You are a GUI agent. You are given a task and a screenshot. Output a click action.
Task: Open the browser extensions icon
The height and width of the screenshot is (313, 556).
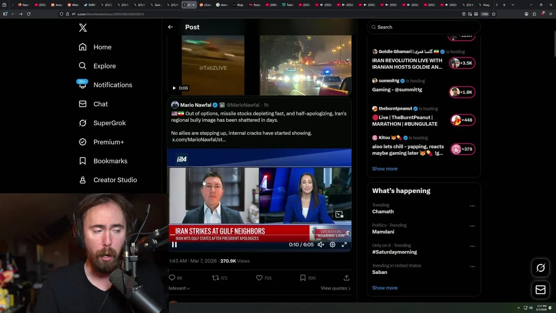[x=534, y=14]
